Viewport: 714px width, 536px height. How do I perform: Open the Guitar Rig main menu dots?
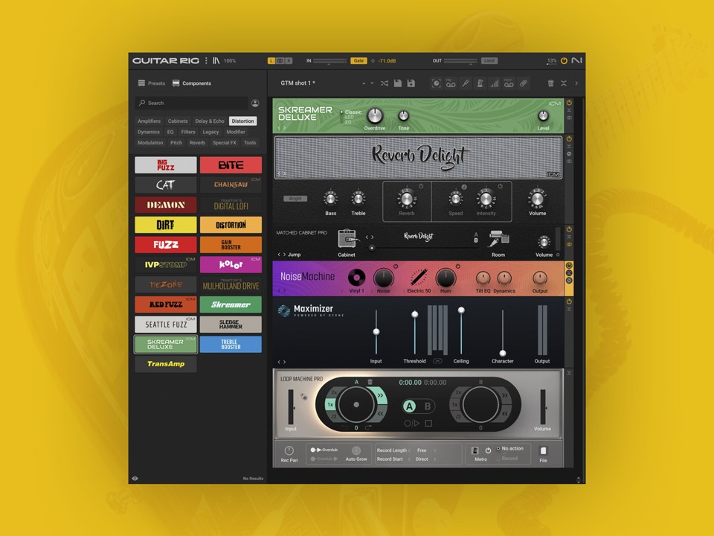point(206,60)
